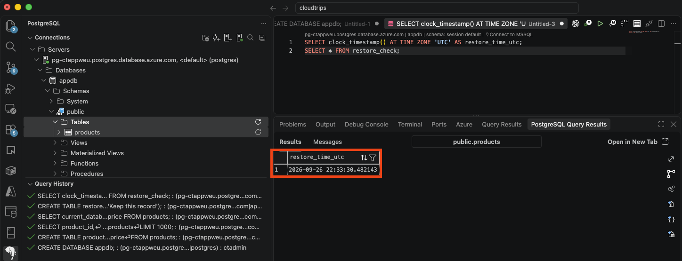
Task: Open the Extensions view
Action: (x=10, y=129)
